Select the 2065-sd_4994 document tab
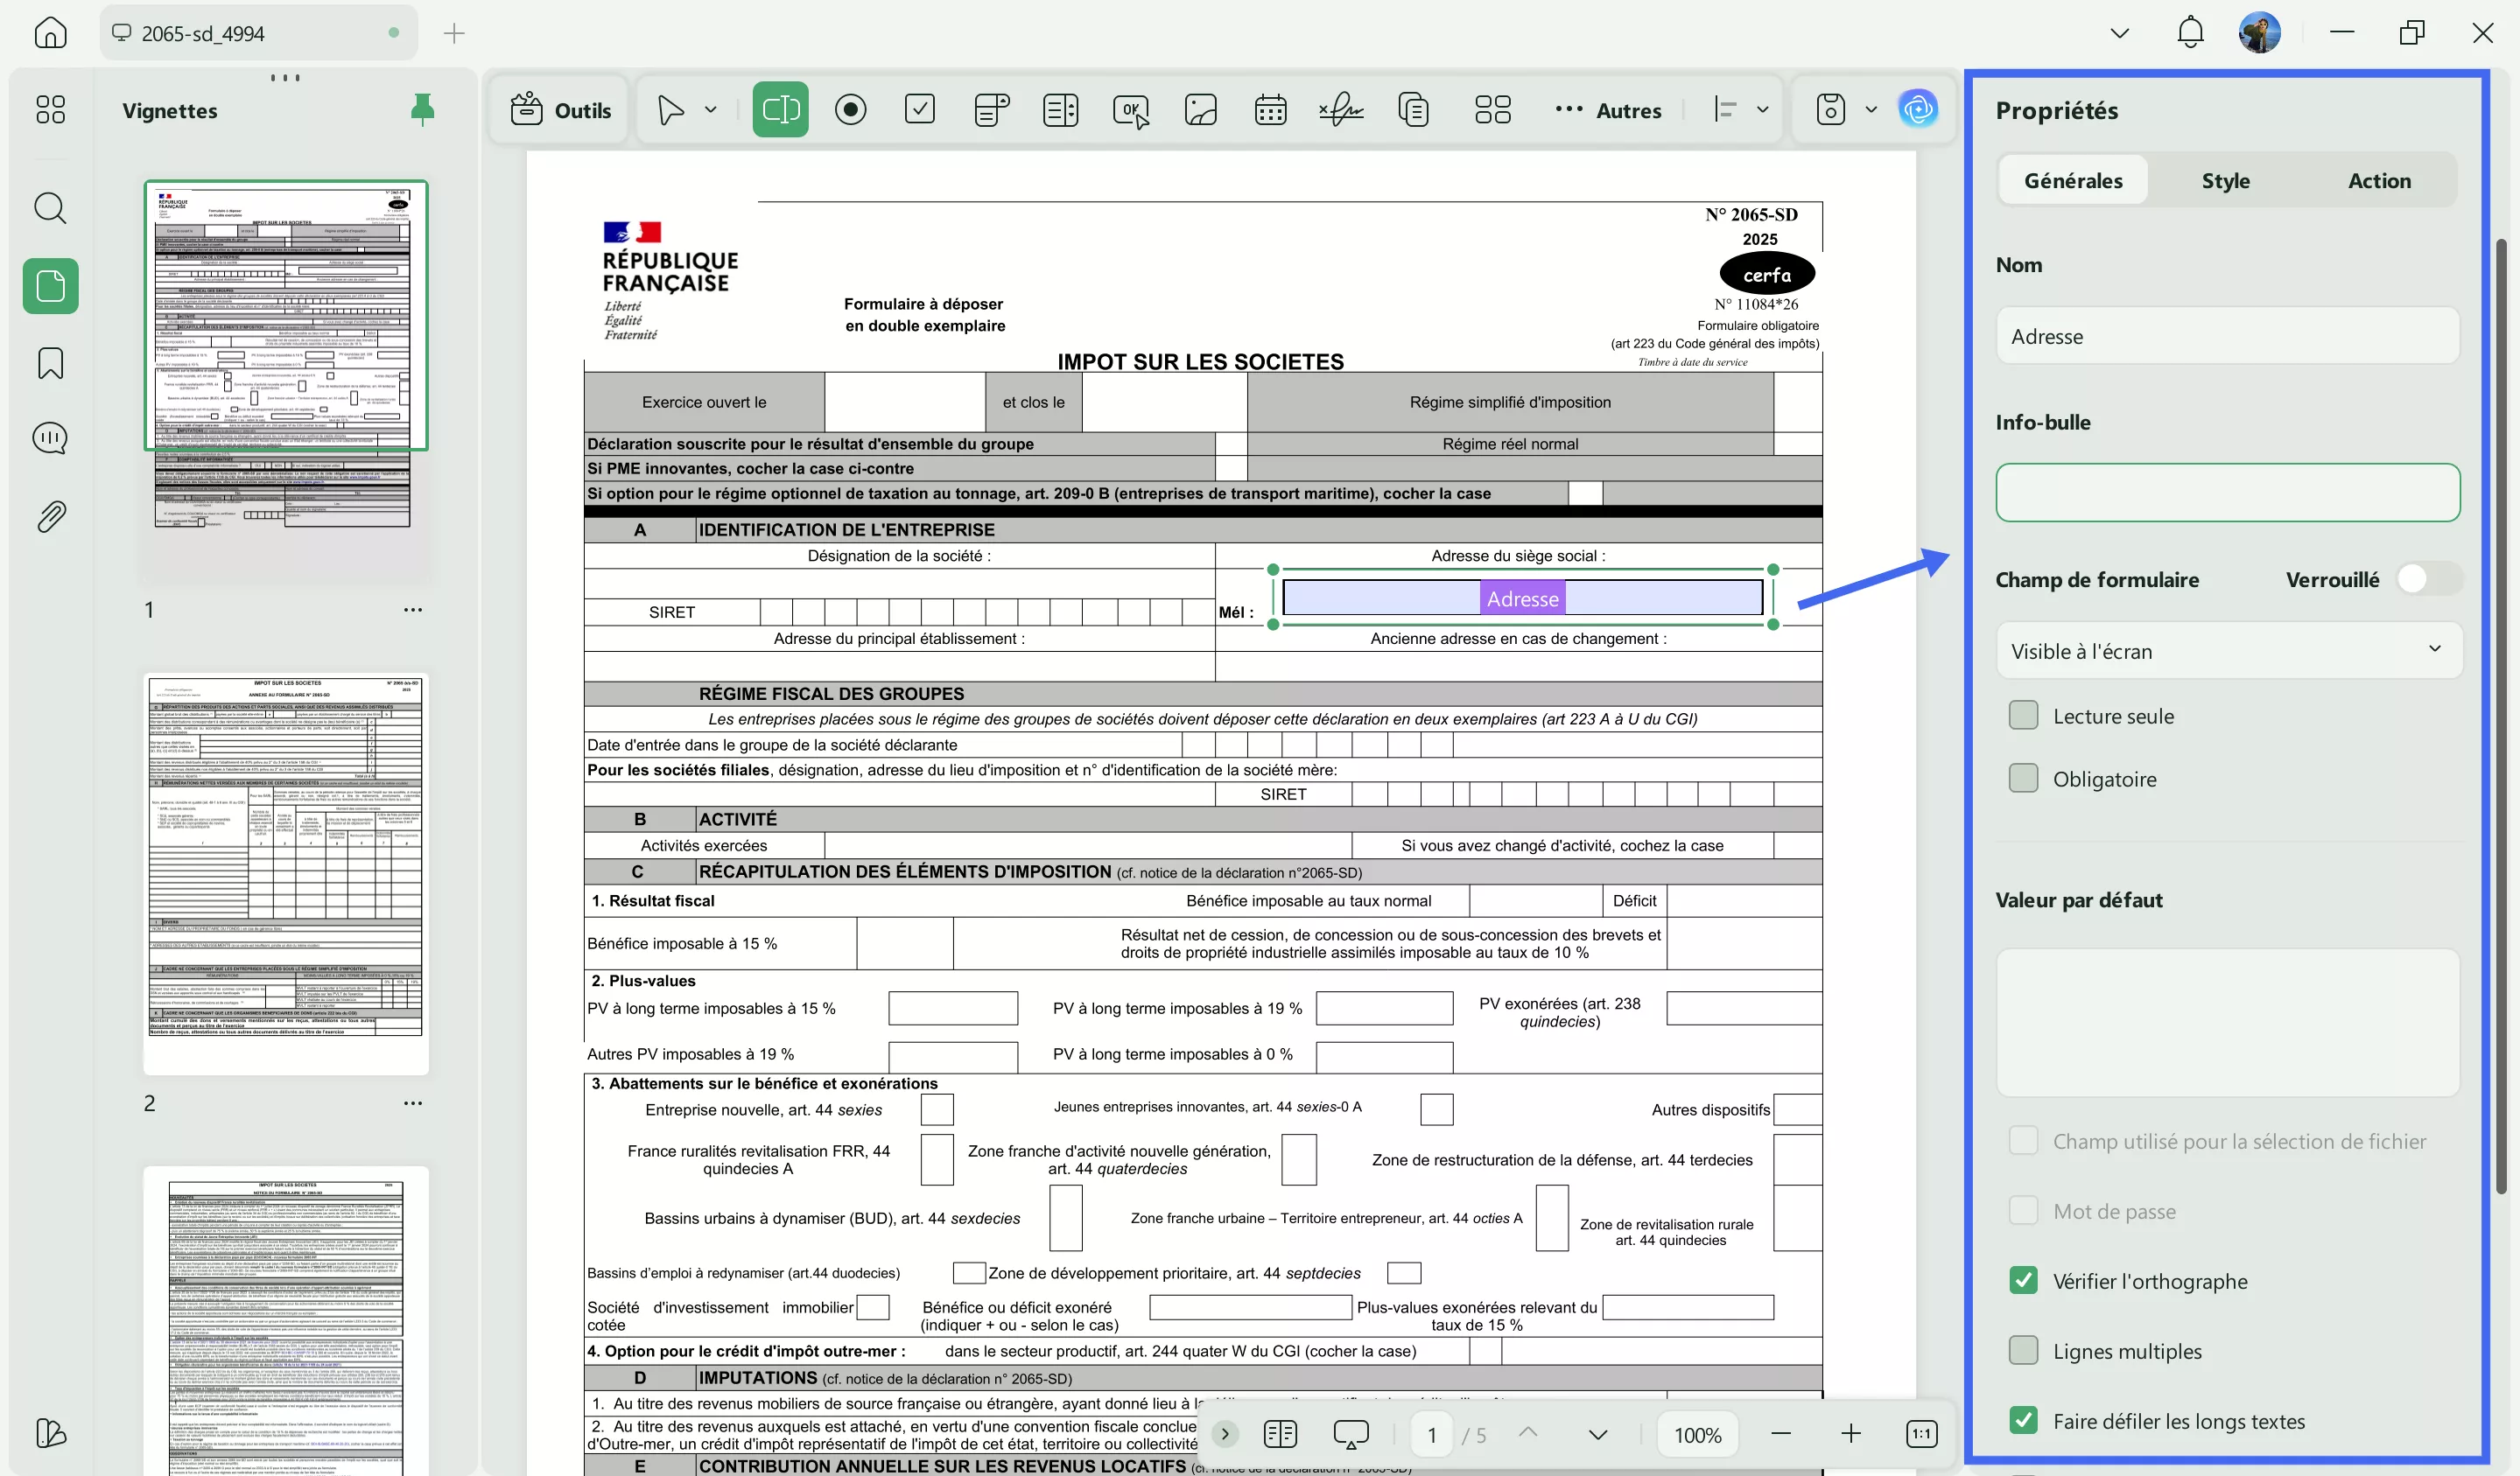Screen dimensions: 2520x1476 pyautogui.click(x=259, y=33)
